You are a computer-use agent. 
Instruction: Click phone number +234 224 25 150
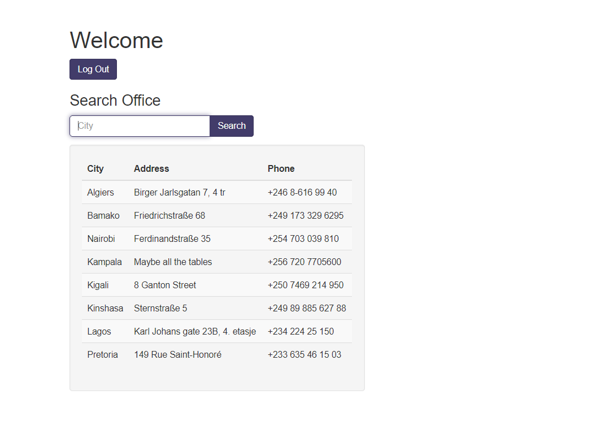(301, 332)
